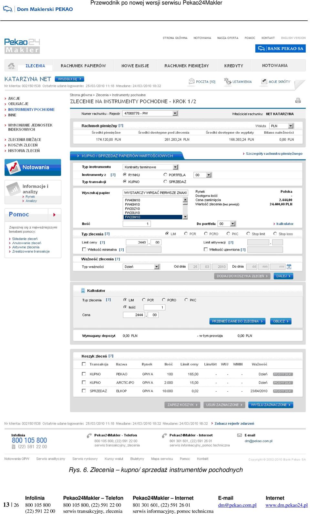This screenshot has width=310, height=514.
Task: Enable Wielkość minimalna checkbox
Action: coord(84,249)
